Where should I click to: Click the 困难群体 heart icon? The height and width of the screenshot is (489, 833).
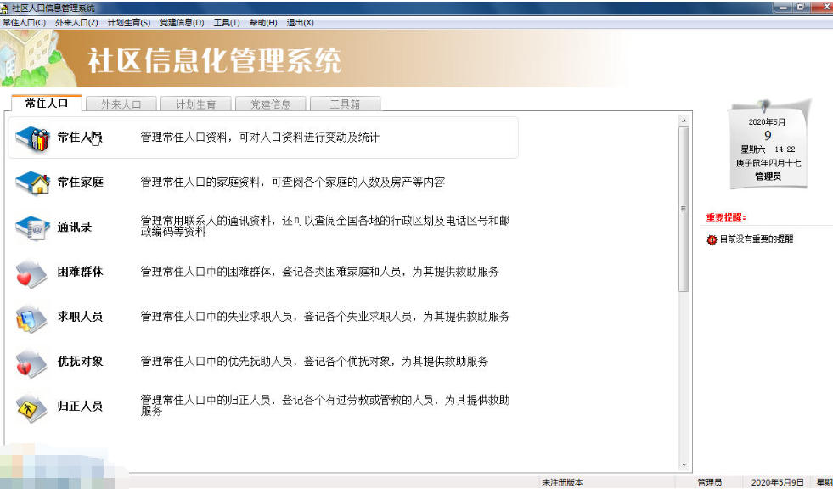pyautogui.click(x=32, y=273)
